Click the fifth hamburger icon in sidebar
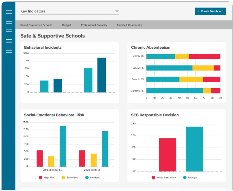 9,51
